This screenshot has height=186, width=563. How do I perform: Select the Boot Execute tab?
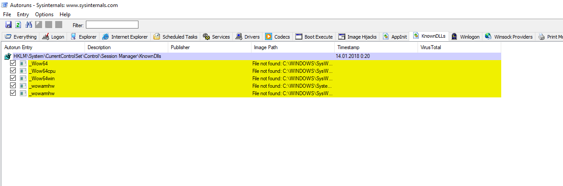coord(314,37)
